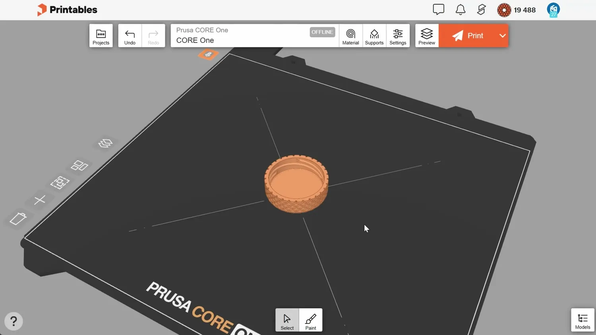Screen dimensions: 596x335
Task: Activate the Select tool
Action: click(x=287, y=320)
